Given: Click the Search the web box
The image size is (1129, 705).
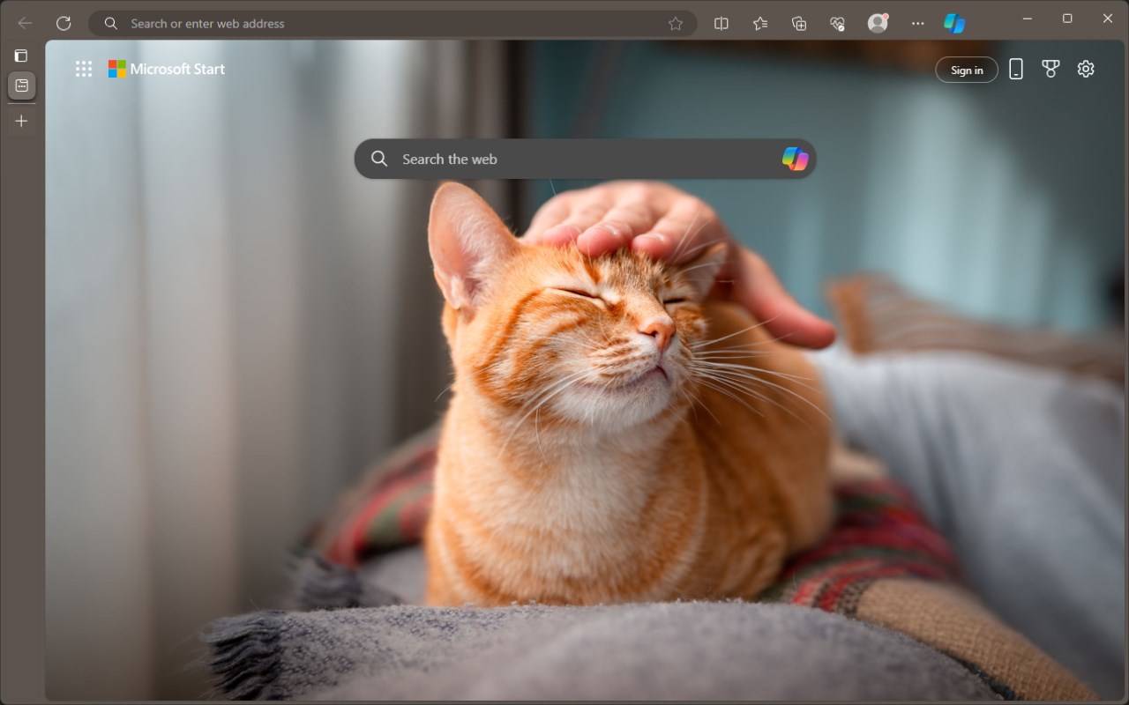Looking at the screenshot, I should (585, 159).
